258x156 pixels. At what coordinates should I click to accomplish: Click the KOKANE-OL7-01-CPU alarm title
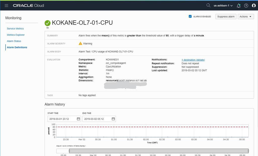82,23
